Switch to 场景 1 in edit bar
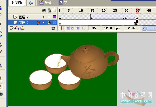Image resolution: width=156 pixels, height=107 pixels. tap(47, 3)
